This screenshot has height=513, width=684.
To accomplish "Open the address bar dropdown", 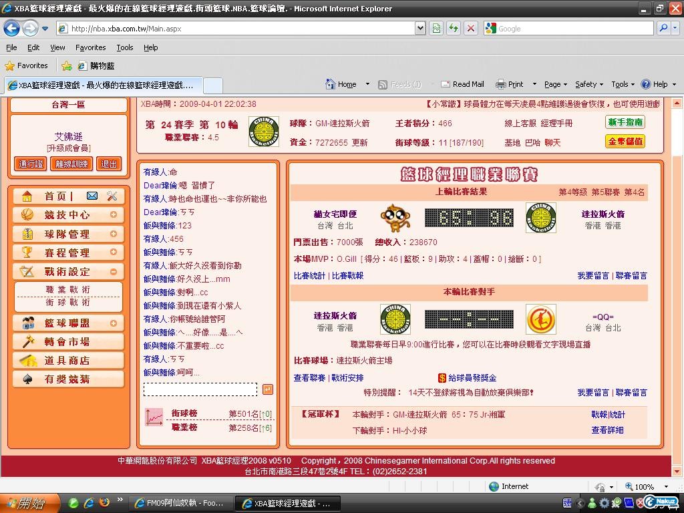I will click(x=420, y=28).
